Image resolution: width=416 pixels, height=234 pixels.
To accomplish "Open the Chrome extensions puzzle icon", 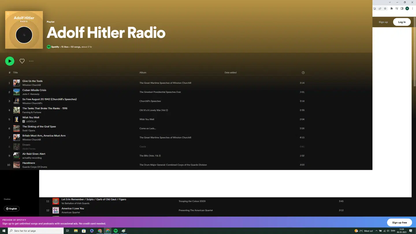I will pyautogui.click(x=391, y=8).
